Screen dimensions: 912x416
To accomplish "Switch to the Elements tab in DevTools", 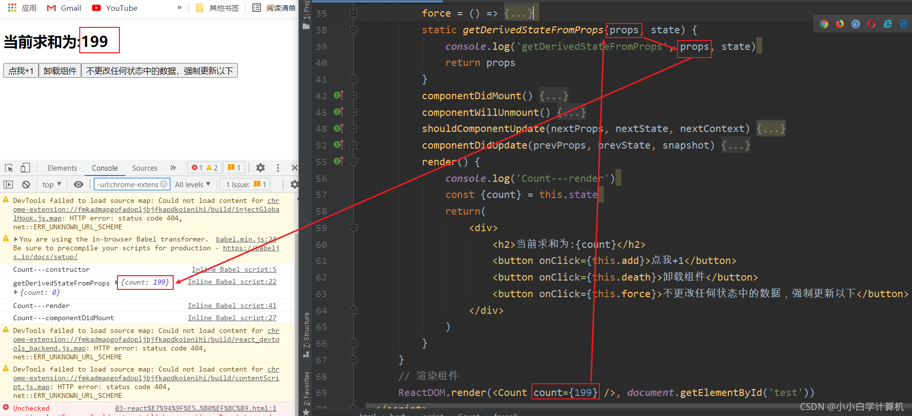I will 62,168.
